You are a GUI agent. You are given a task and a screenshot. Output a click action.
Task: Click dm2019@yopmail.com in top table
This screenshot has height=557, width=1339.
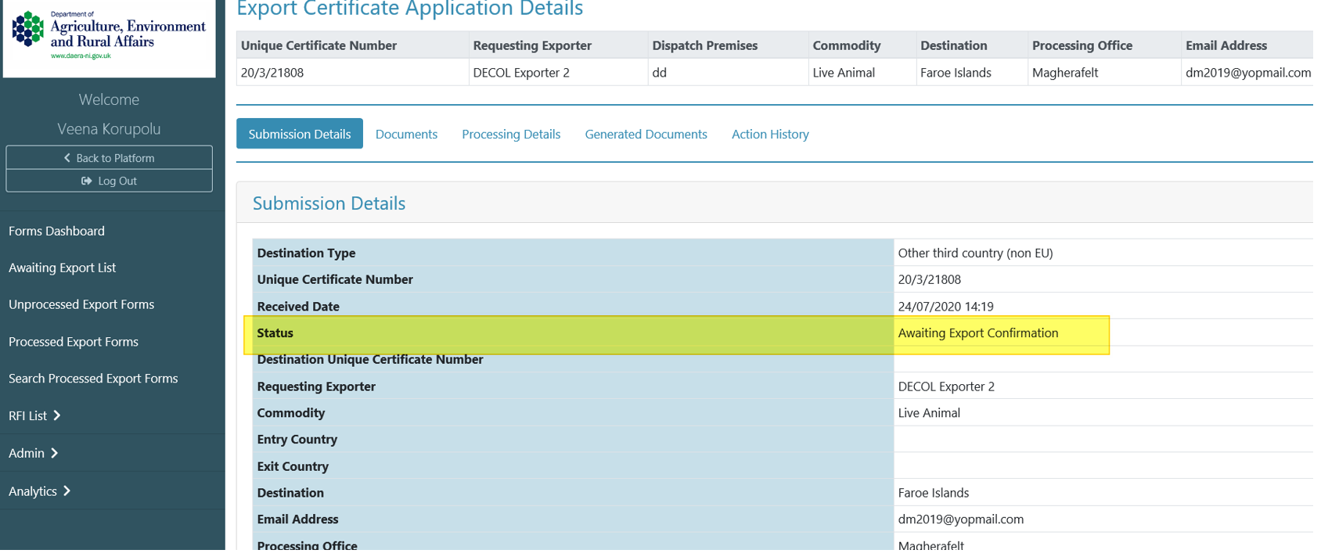point(1248,73)
